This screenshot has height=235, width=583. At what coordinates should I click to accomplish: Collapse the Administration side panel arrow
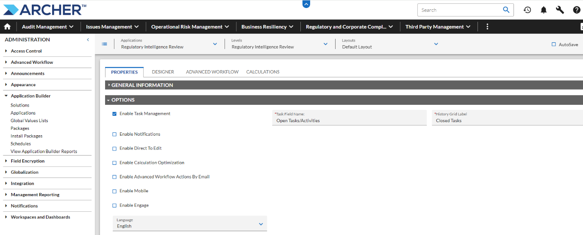88,40
